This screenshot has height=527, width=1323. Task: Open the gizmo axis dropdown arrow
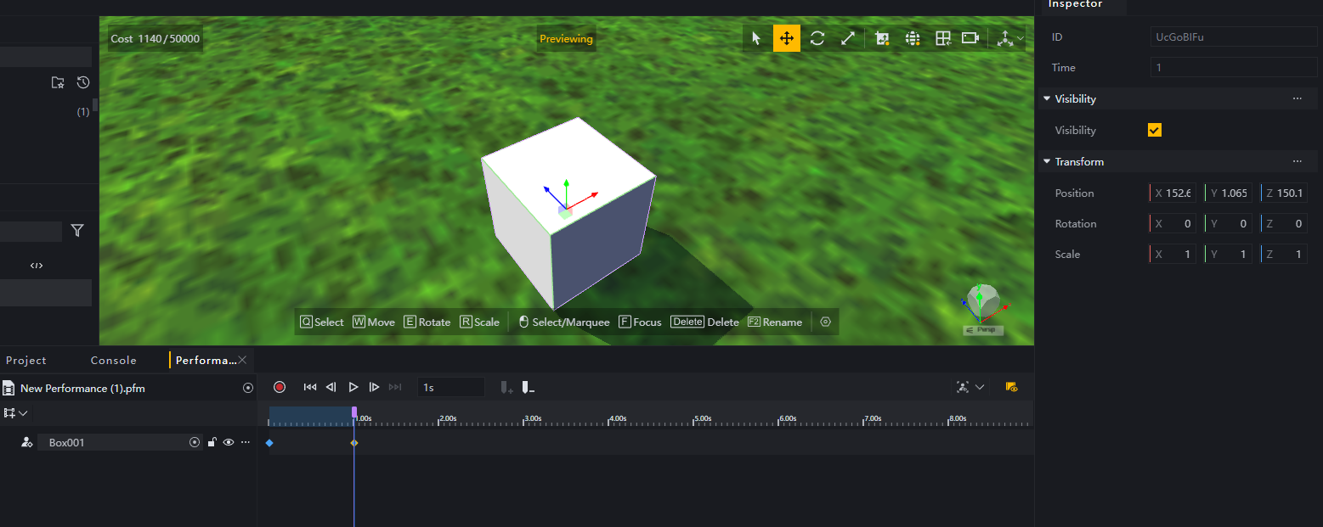[1021, 38]
